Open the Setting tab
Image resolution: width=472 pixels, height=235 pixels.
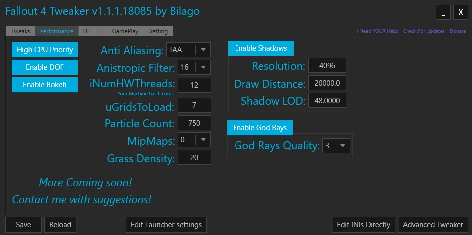click(158, 31)
